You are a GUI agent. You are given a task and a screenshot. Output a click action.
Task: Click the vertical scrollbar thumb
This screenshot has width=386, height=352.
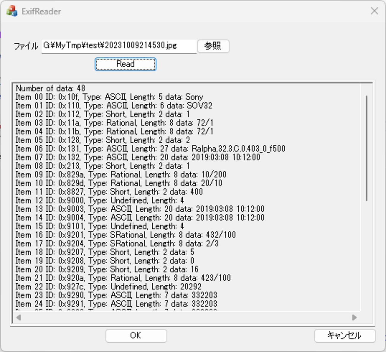tap(367, 148)
